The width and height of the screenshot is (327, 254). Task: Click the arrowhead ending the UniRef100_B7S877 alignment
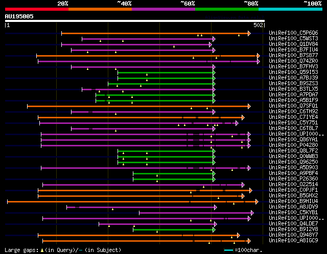point(259,56)
